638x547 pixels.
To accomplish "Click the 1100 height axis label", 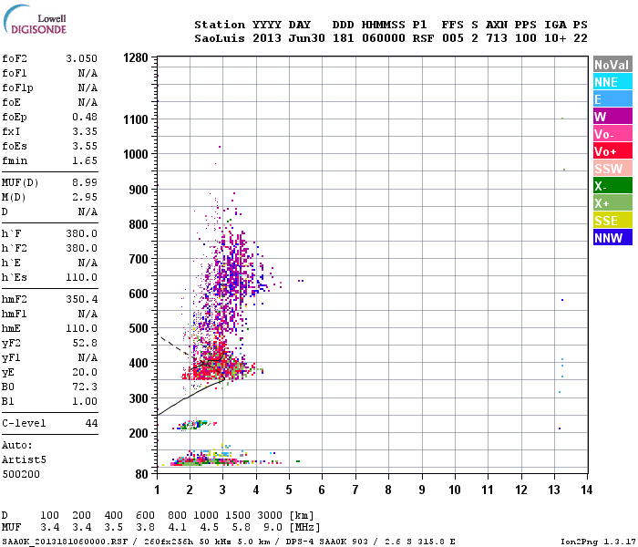I will [x=136, y=119].
